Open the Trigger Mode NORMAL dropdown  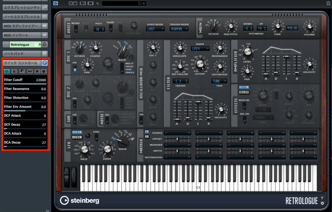pos(179,29)
